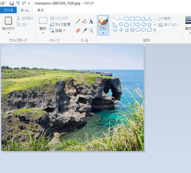Expand the ブラシ dropdown arrow
Viewport: 191px width, 173px height.
(x=103, y=33)
